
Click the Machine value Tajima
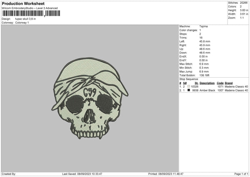[x=203, y=26]
